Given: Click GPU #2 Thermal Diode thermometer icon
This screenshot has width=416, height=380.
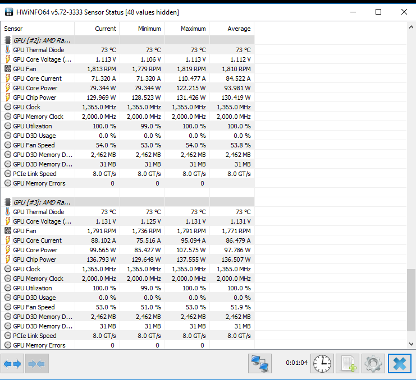Looking at the screenshot, I should point(8,49).
